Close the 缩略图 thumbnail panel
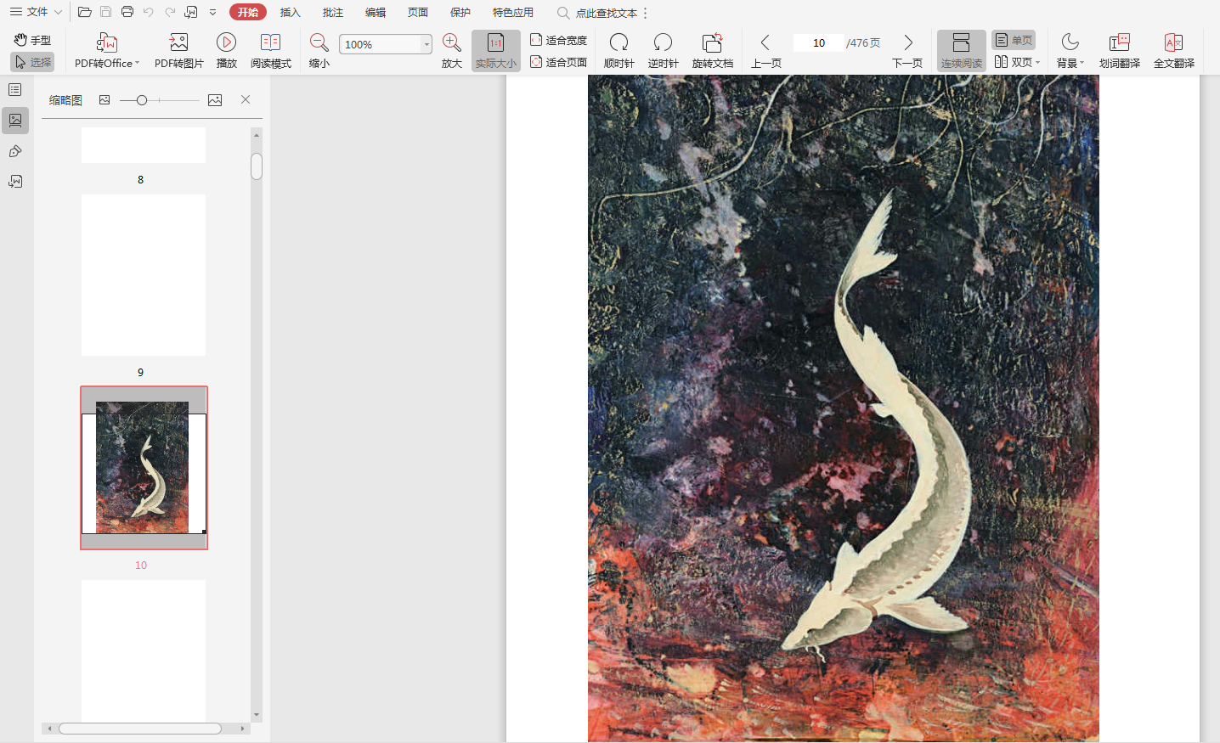The image size is (1220, 743). tap(246, 99)
